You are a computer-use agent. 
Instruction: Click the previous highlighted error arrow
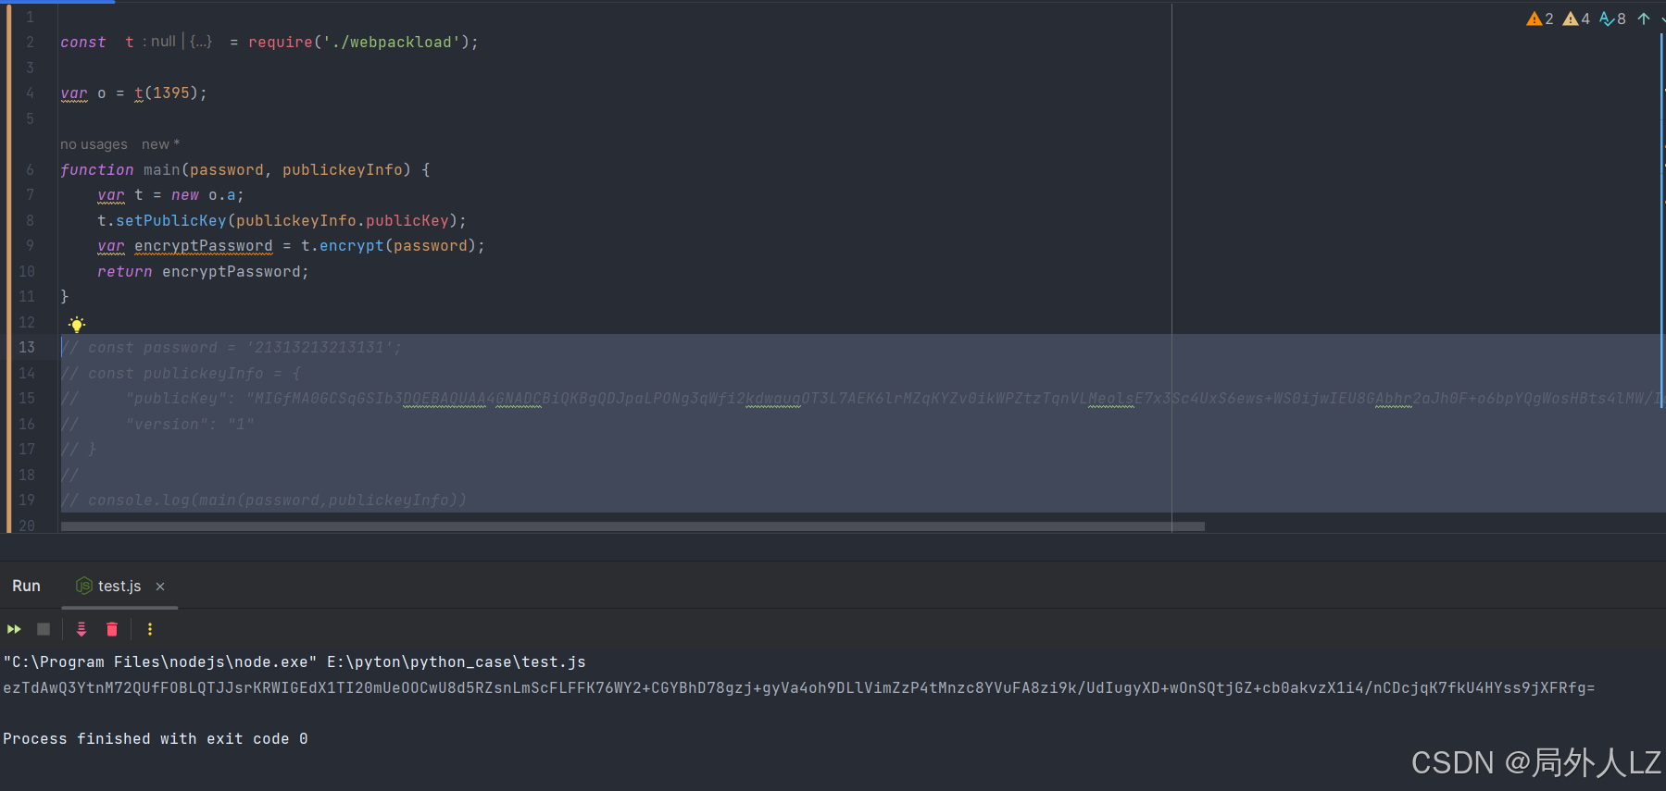click(1644, 19)
